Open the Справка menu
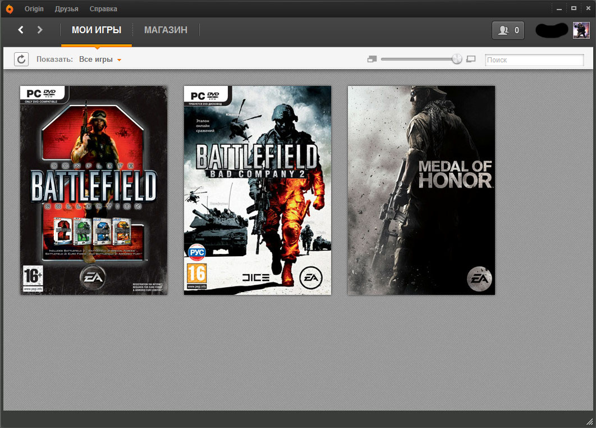Screen dimensions: 596x428 coord(103,9)
